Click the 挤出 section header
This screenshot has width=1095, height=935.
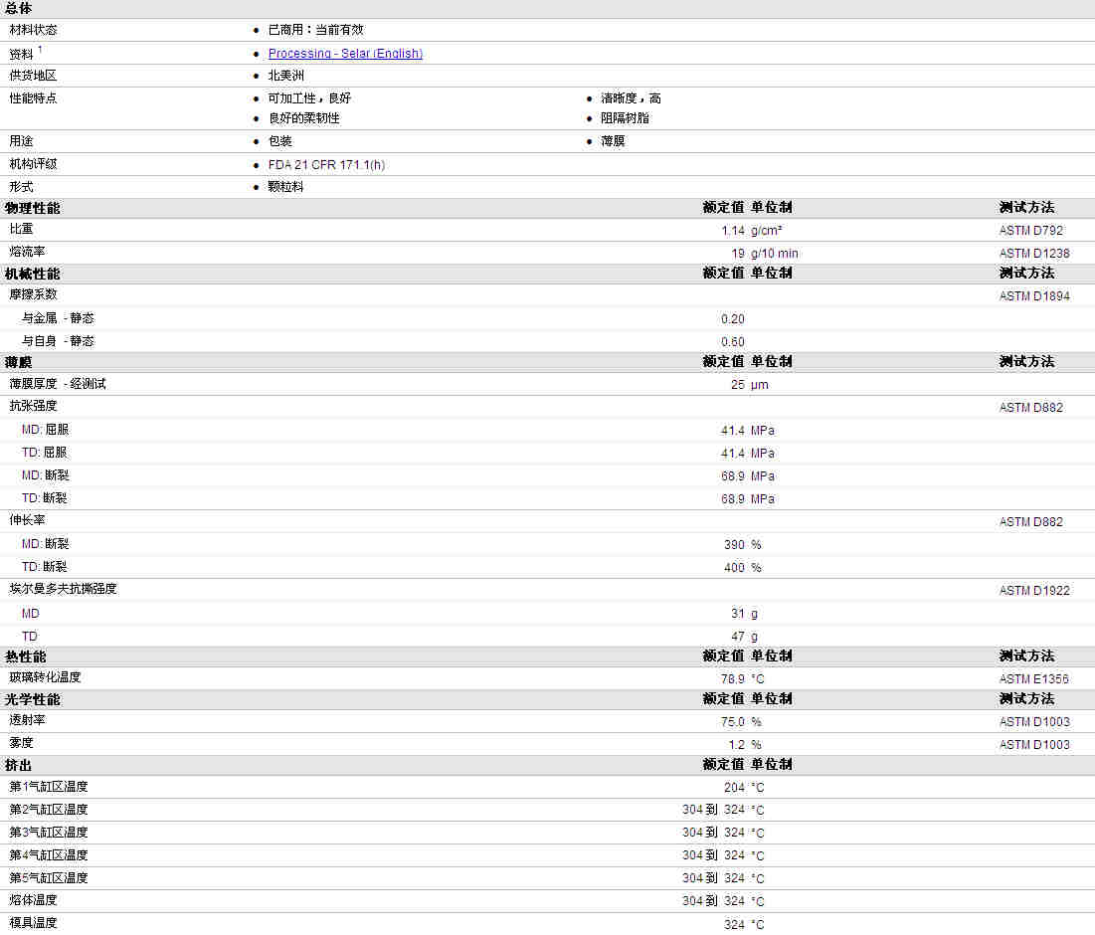tap(18, 765)
